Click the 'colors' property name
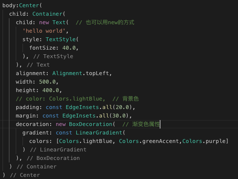 point(39,141)
